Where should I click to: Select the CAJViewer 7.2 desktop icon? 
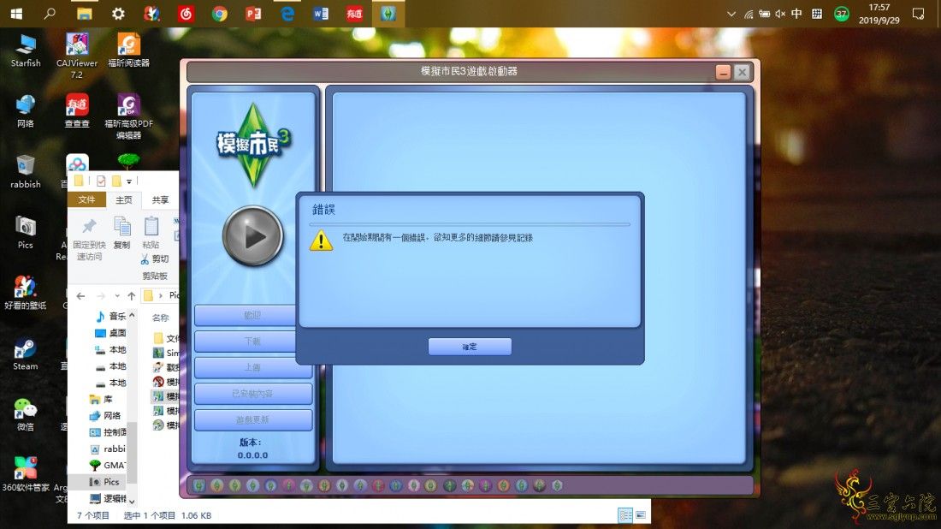click(77, 56)
